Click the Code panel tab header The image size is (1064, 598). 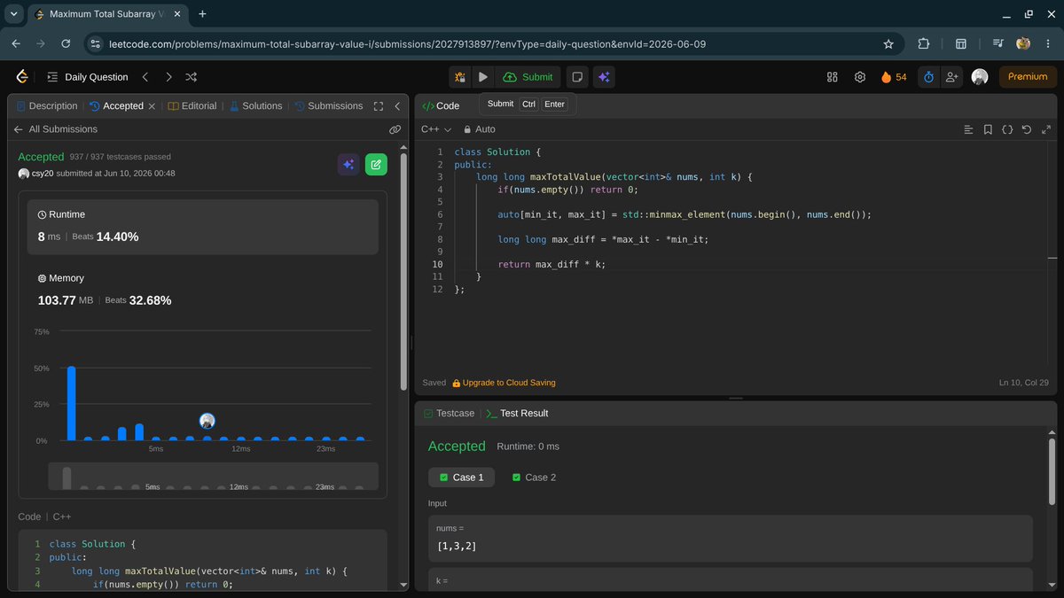pos(441,105)
